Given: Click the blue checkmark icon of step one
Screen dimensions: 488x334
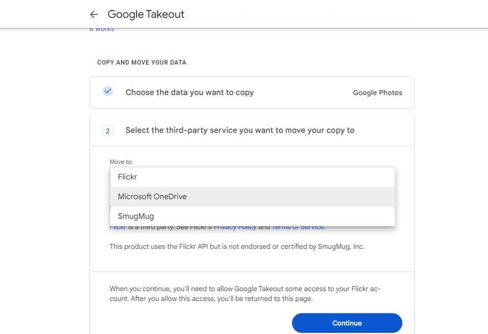Looking at the screenshot, I should [x=108, y=92].
